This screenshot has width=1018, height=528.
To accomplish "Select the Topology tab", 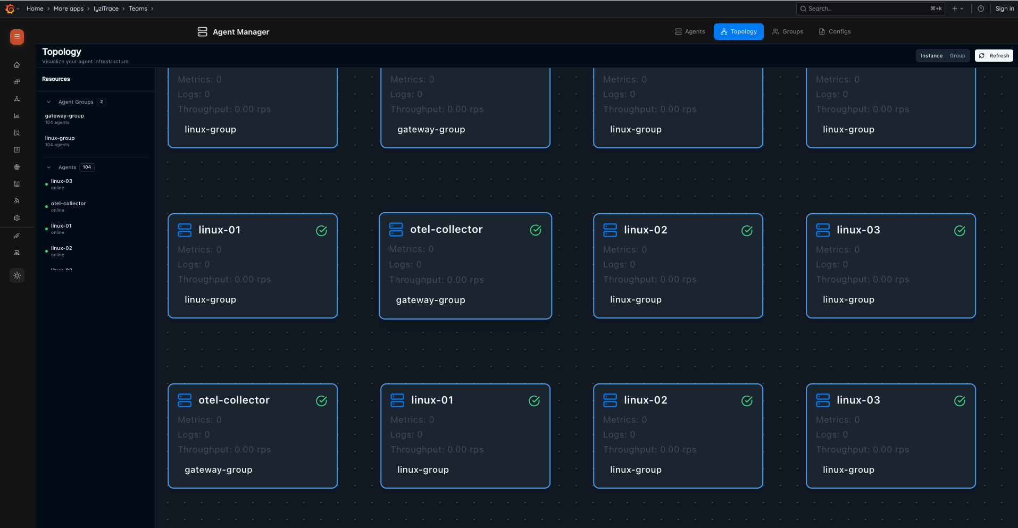I will pyautogui.click(x=739, y=32).
